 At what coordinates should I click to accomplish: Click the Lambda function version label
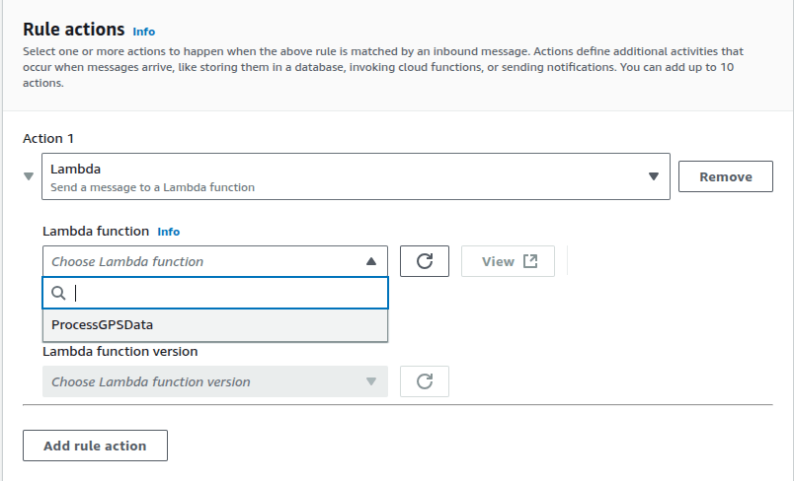(x=119, y=351)
